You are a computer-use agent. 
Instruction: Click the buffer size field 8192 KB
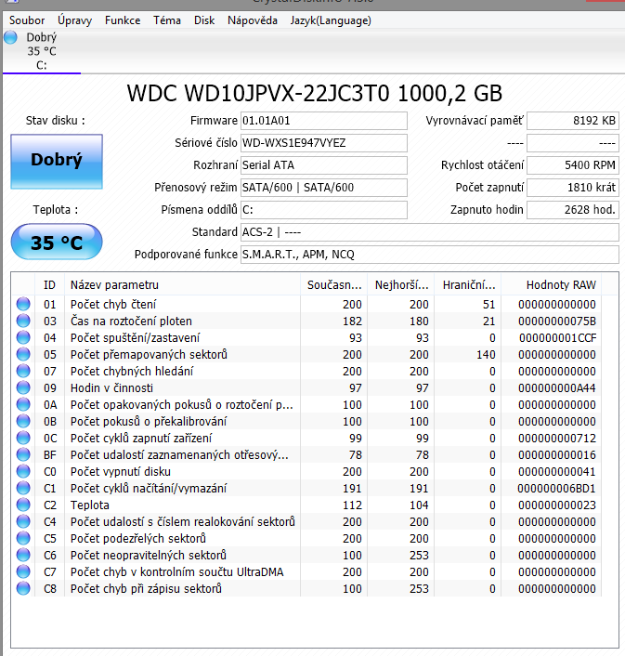pyautogui.click(x=573, y=121)
